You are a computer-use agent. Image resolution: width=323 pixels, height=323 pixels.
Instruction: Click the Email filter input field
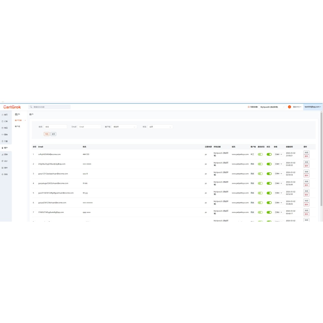(89, 127)
